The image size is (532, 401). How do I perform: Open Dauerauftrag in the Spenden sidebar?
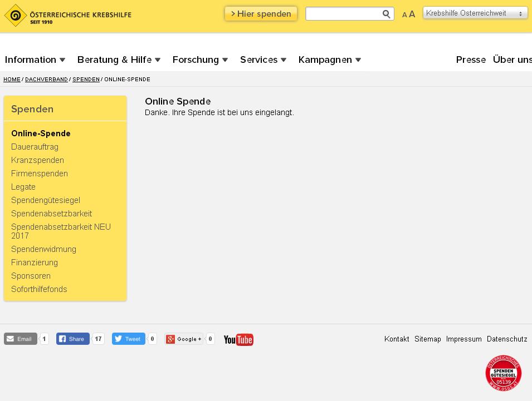[x=35, y=147]
